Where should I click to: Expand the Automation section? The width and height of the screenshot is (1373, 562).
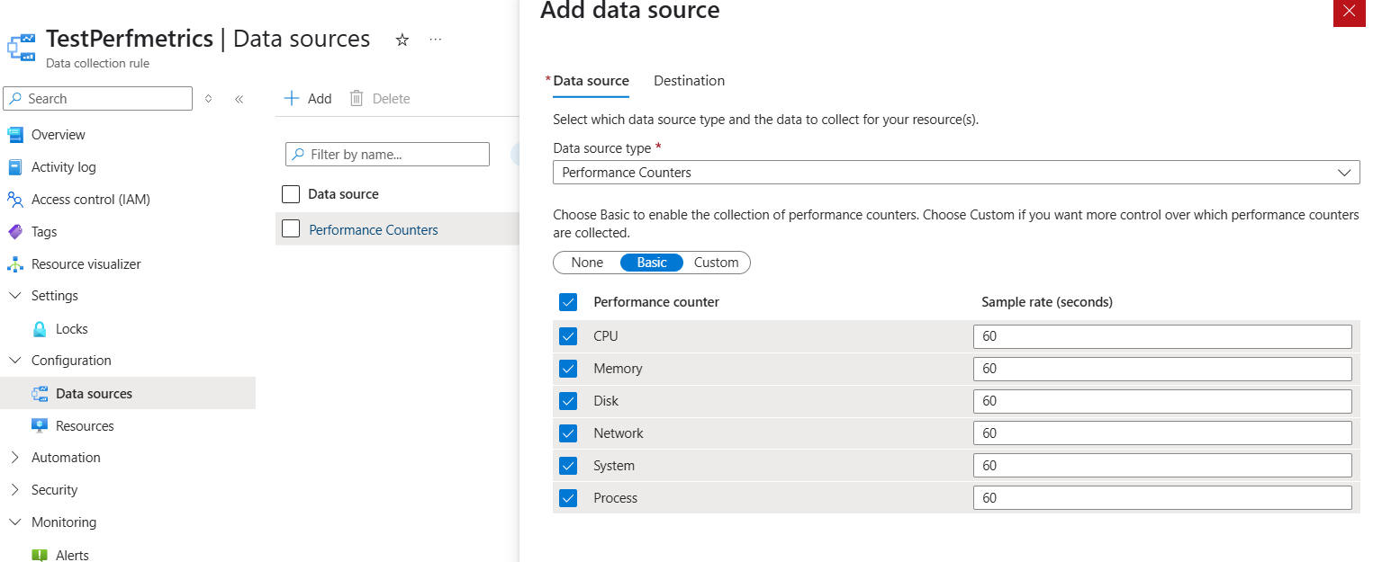[14, 458]
